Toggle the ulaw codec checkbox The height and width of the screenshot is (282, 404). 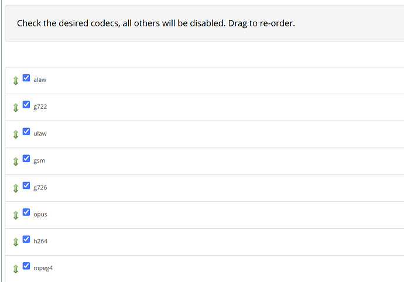point(26,132)
